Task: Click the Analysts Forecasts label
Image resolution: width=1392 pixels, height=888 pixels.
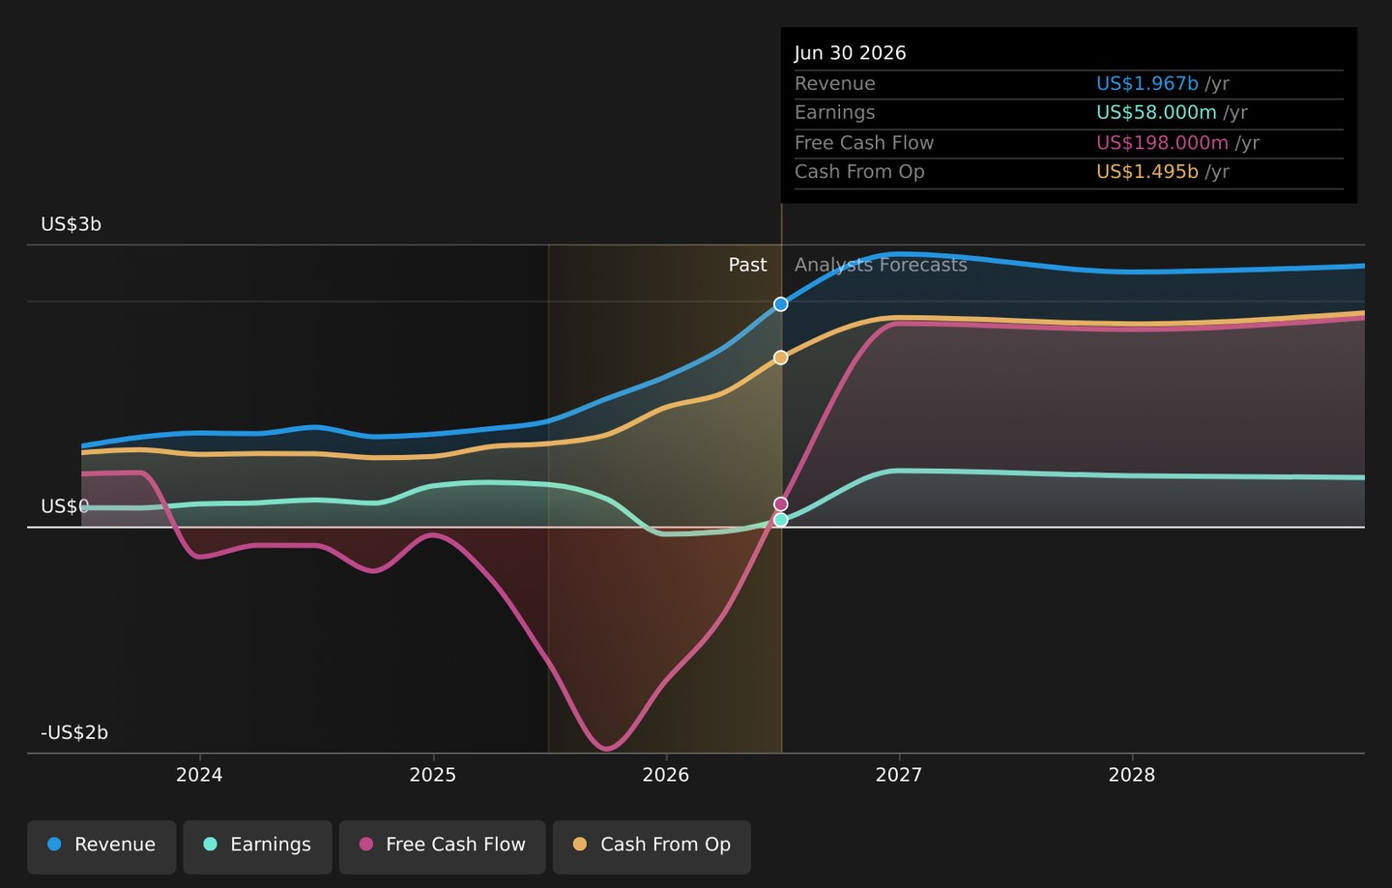Action: pos(881,265)
